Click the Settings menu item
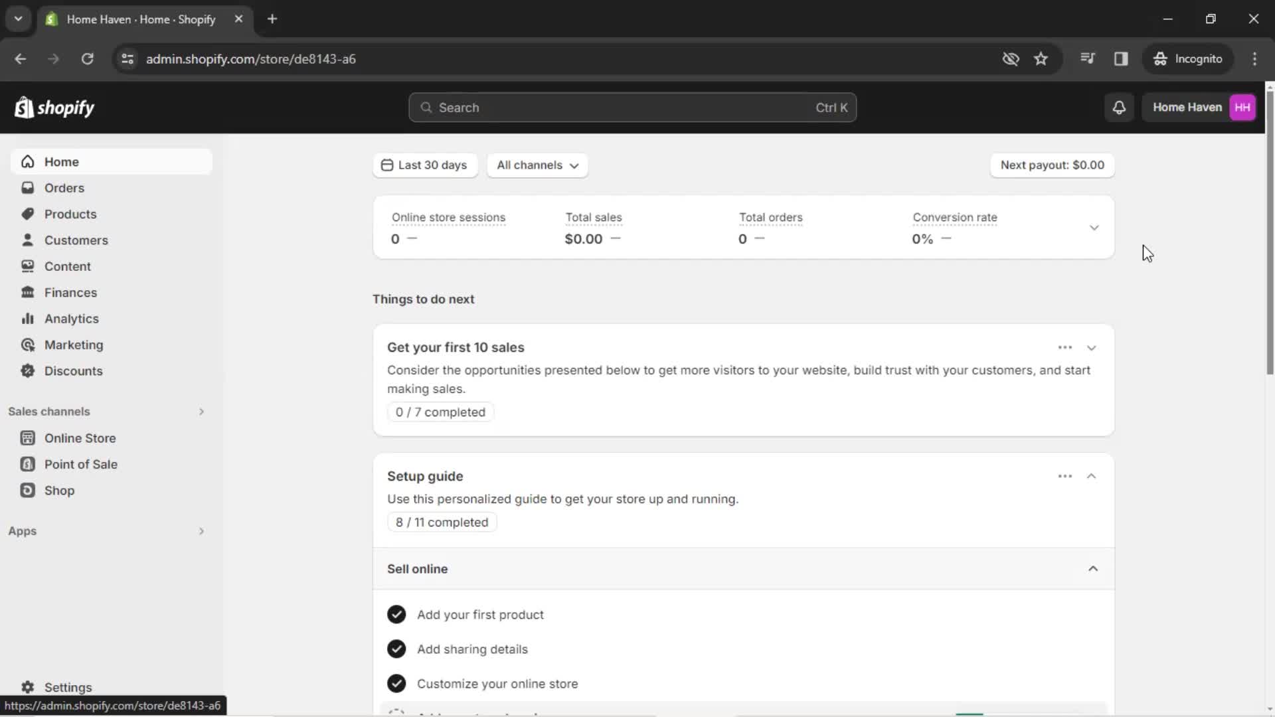The image size is (1275, 717). [68, 686]
